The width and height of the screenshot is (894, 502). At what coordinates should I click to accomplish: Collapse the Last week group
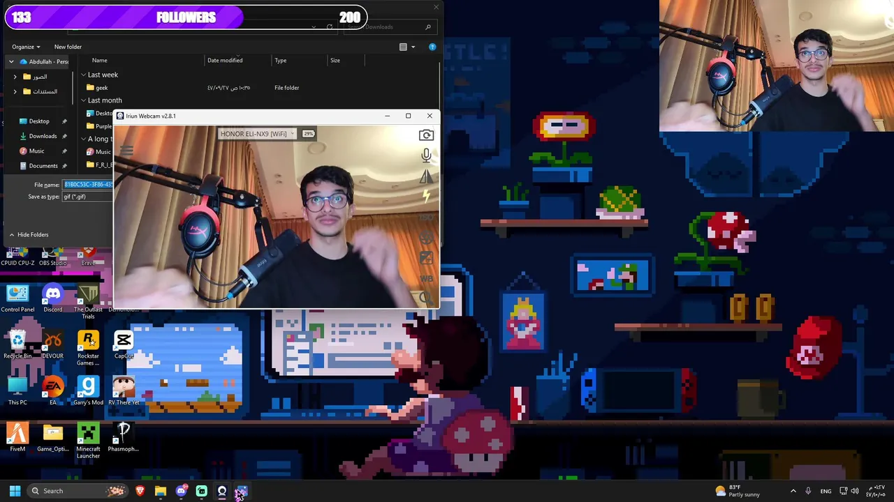(83, 75)
